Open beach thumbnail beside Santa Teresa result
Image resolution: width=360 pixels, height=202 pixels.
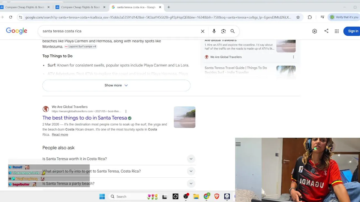pyautogui.click(x=184, y=117)
